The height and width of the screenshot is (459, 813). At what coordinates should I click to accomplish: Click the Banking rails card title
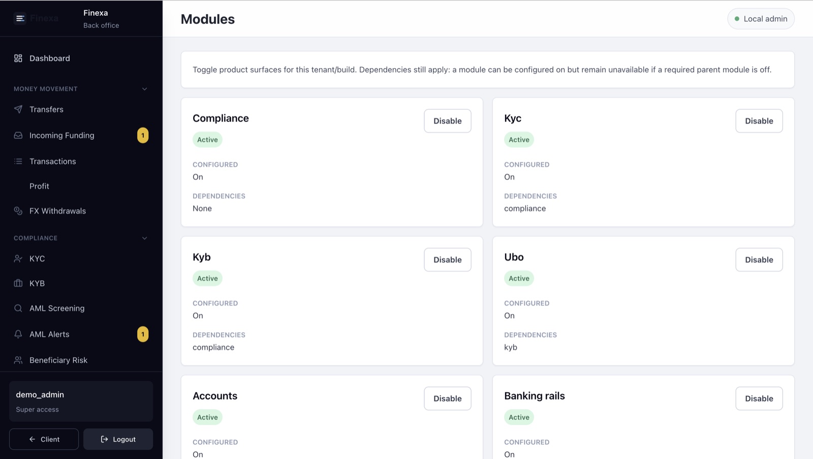(535, 396)
